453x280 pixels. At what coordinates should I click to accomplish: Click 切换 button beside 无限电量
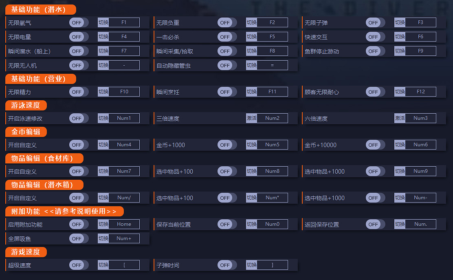(x=103, y=37)
